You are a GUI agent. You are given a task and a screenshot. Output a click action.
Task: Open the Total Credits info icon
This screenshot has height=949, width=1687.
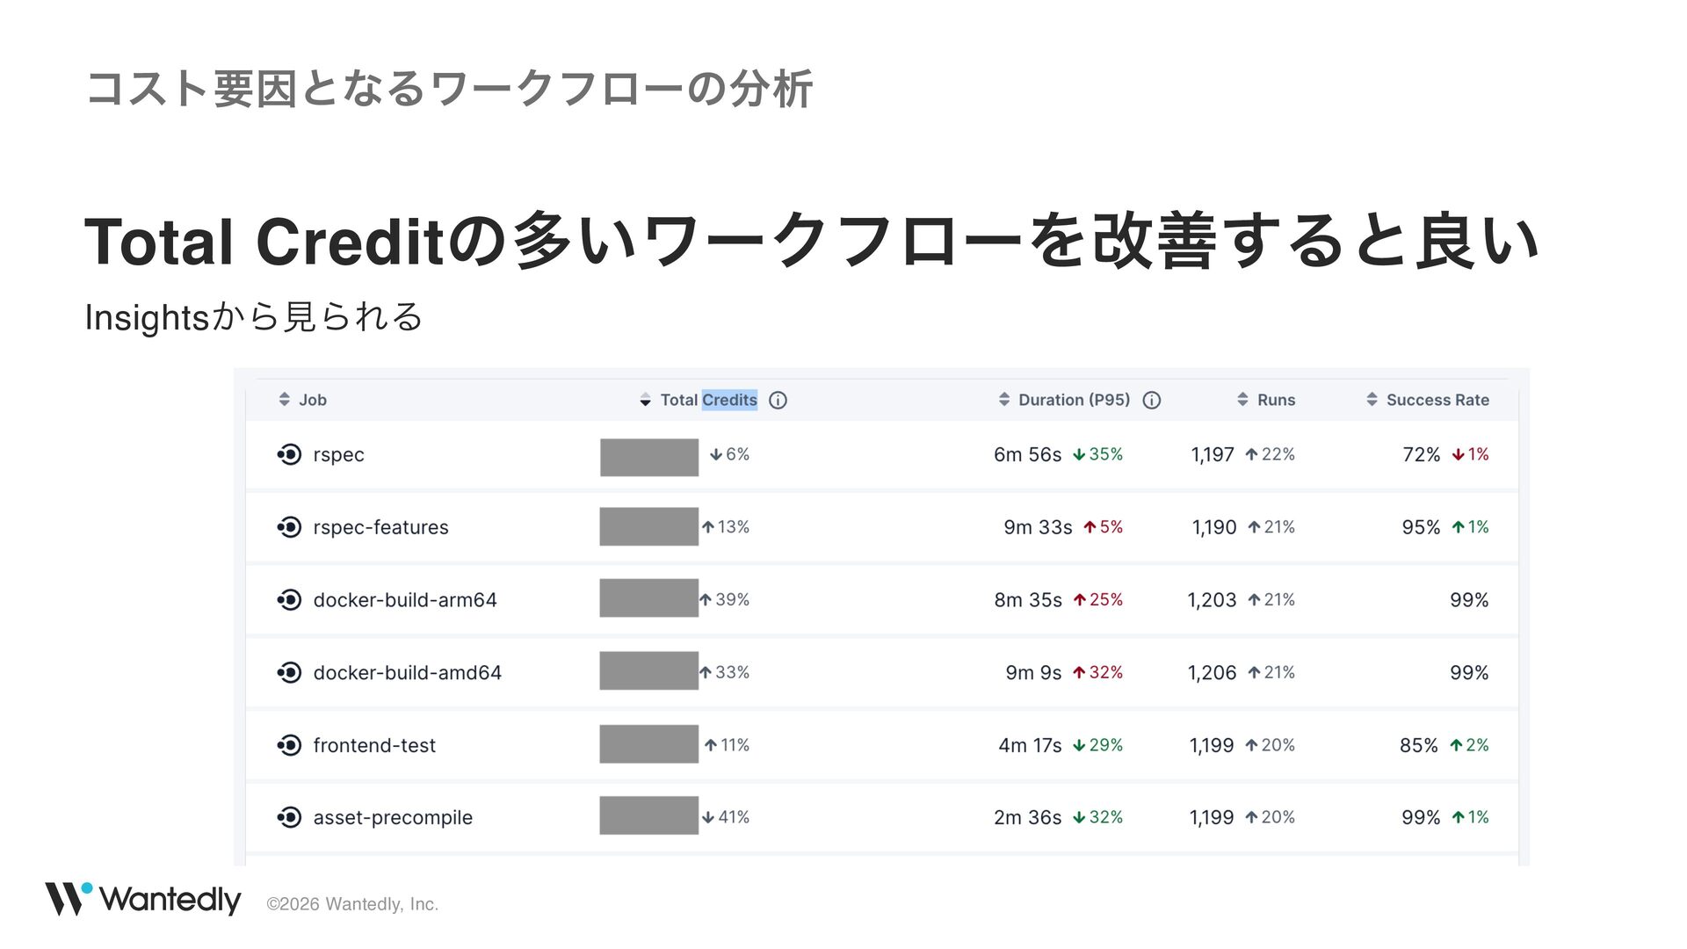(x=778, y=401)
